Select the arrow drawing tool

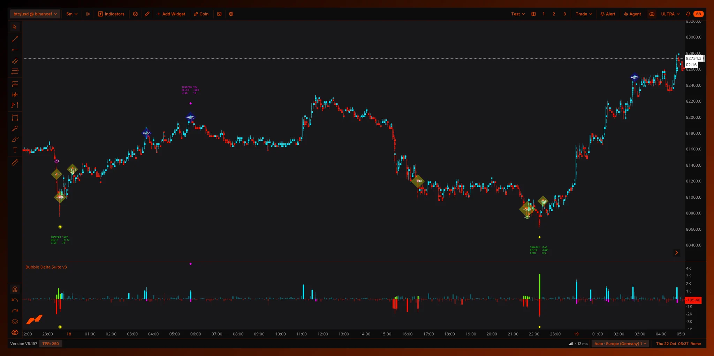15,128
